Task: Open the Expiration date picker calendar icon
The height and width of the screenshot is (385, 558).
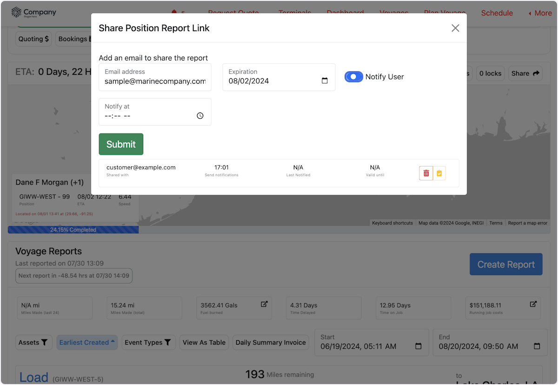Action: click(325, 80)
